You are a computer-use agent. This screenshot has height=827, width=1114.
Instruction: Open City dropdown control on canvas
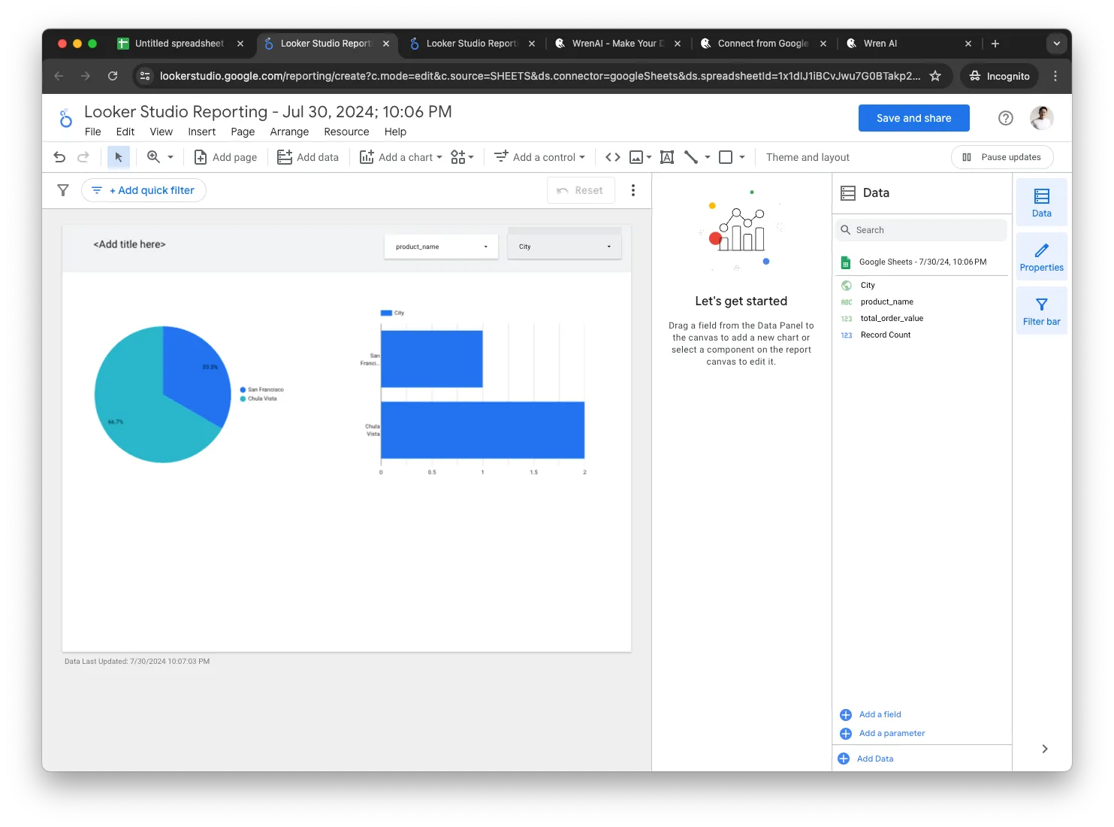[x=564, y=247]
